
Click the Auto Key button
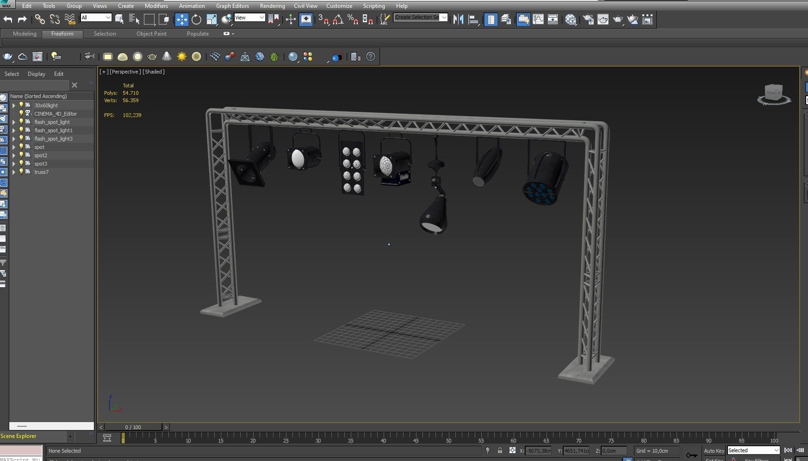714,450
